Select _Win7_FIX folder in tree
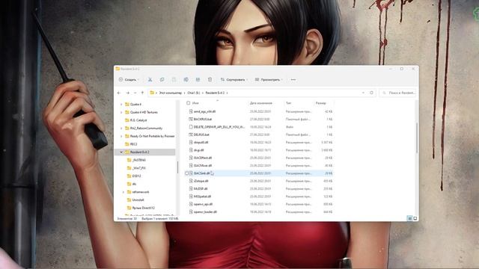The height and width of the screenshot is (269, 479). tap(139, 168)
